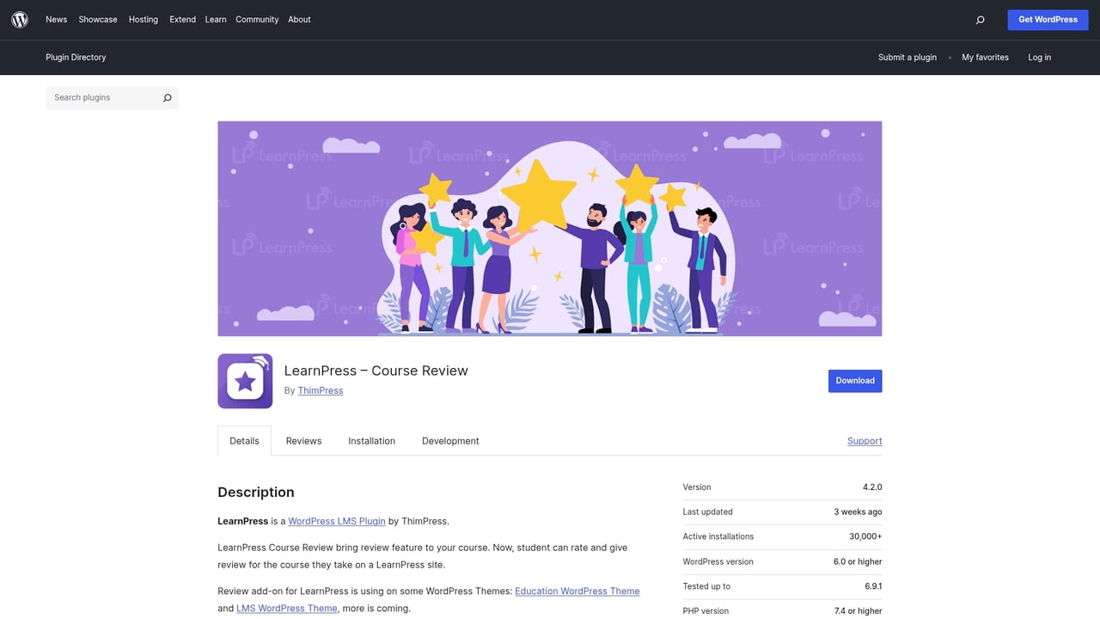
Task: Follow the WordPress LMS Plugin link
Action: click(x=336, y=520)
